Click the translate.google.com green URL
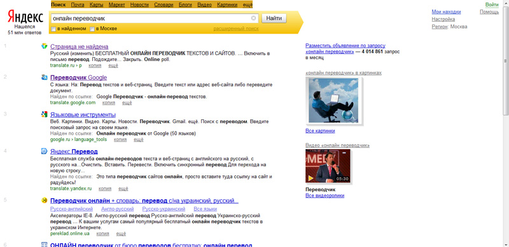 (73, 103)
